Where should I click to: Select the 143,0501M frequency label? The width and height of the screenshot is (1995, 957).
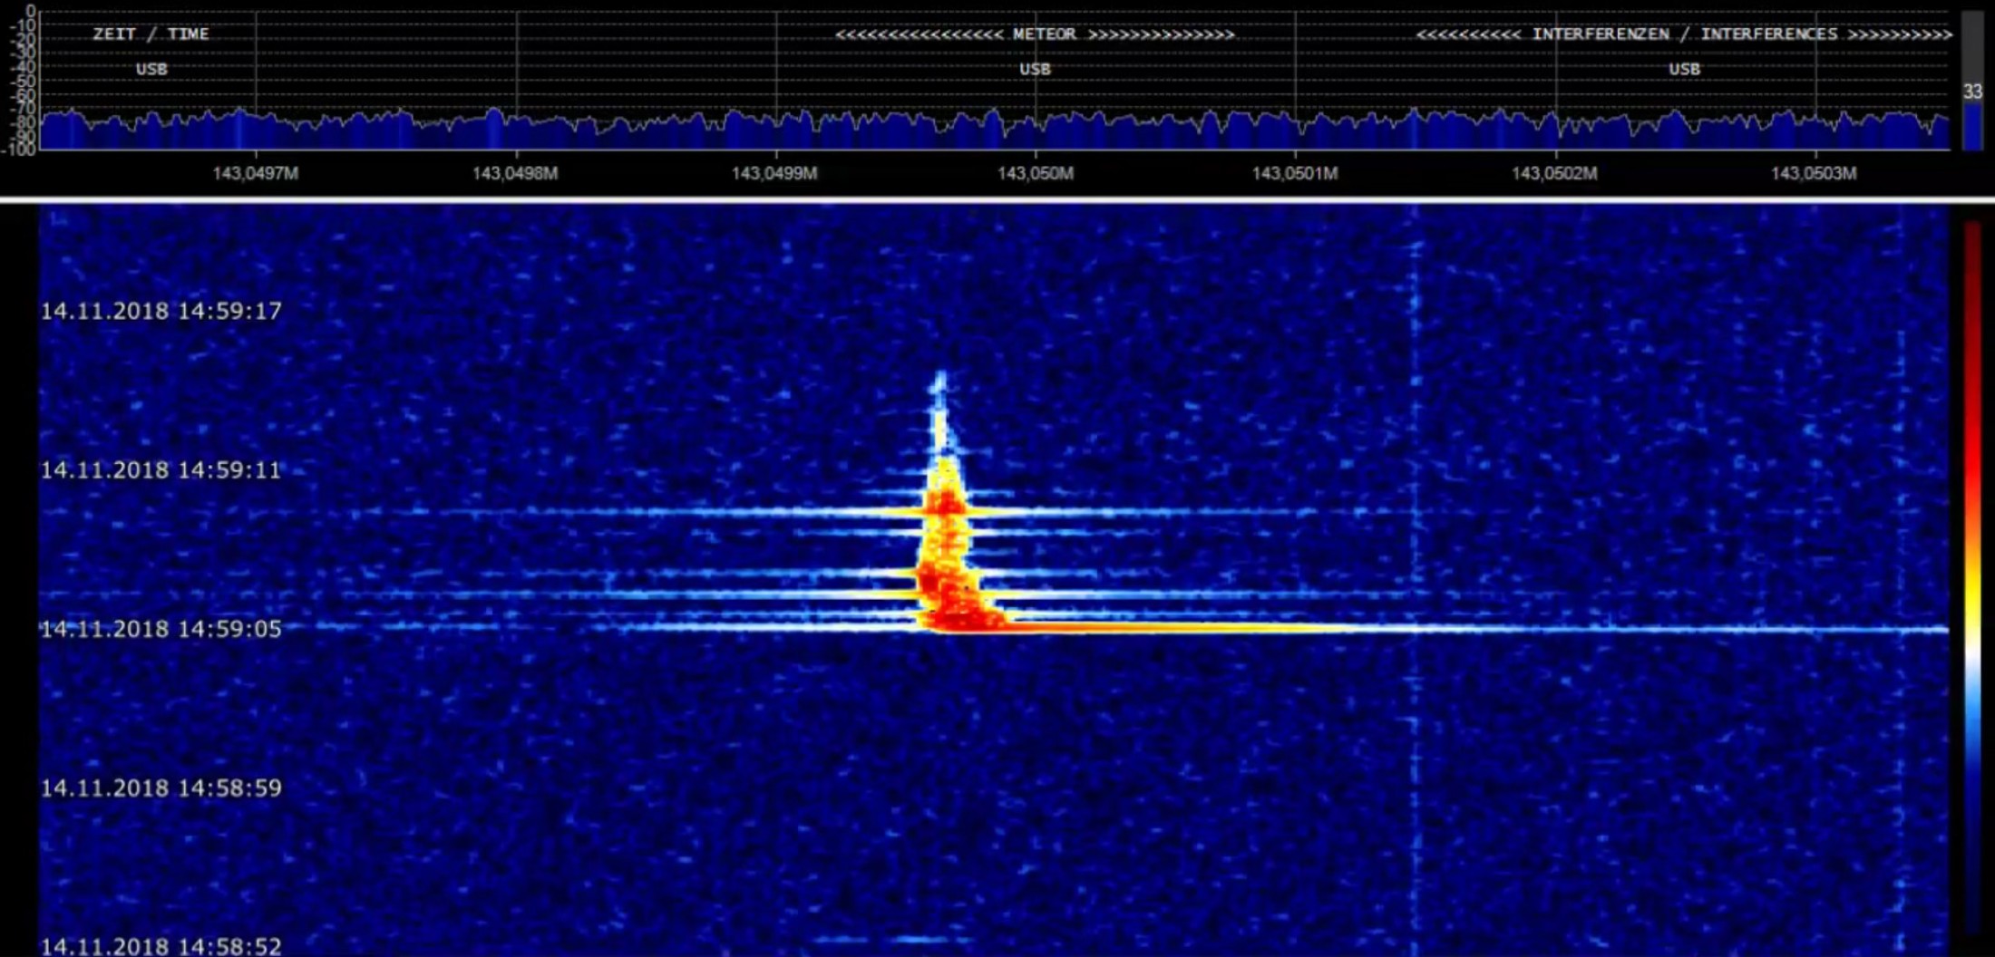(1294, 173)
